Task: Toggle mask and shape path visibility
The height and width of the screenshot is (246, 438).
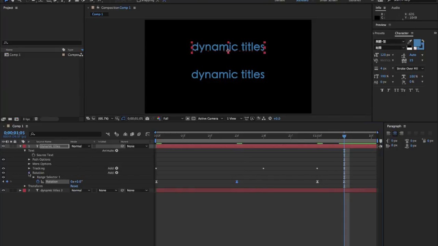Action: tap(123, 119)
